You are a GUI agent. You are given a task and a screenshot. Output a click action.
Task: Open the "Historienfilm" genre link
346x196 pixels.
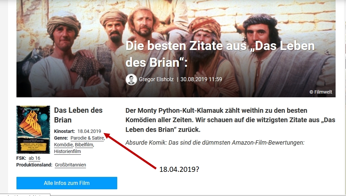(x=67, y=151)
